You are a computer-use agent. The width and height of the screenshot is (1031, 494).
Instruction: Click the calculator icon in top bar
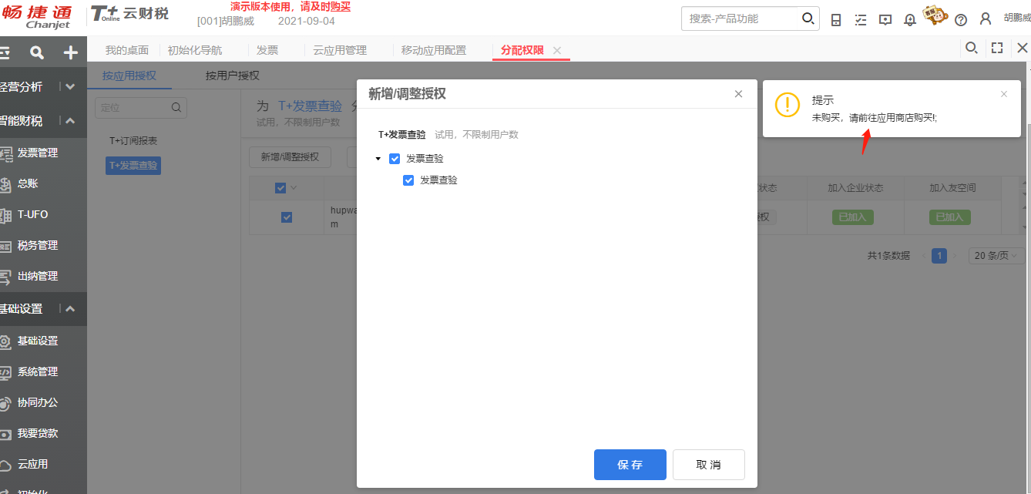[836, 20]
